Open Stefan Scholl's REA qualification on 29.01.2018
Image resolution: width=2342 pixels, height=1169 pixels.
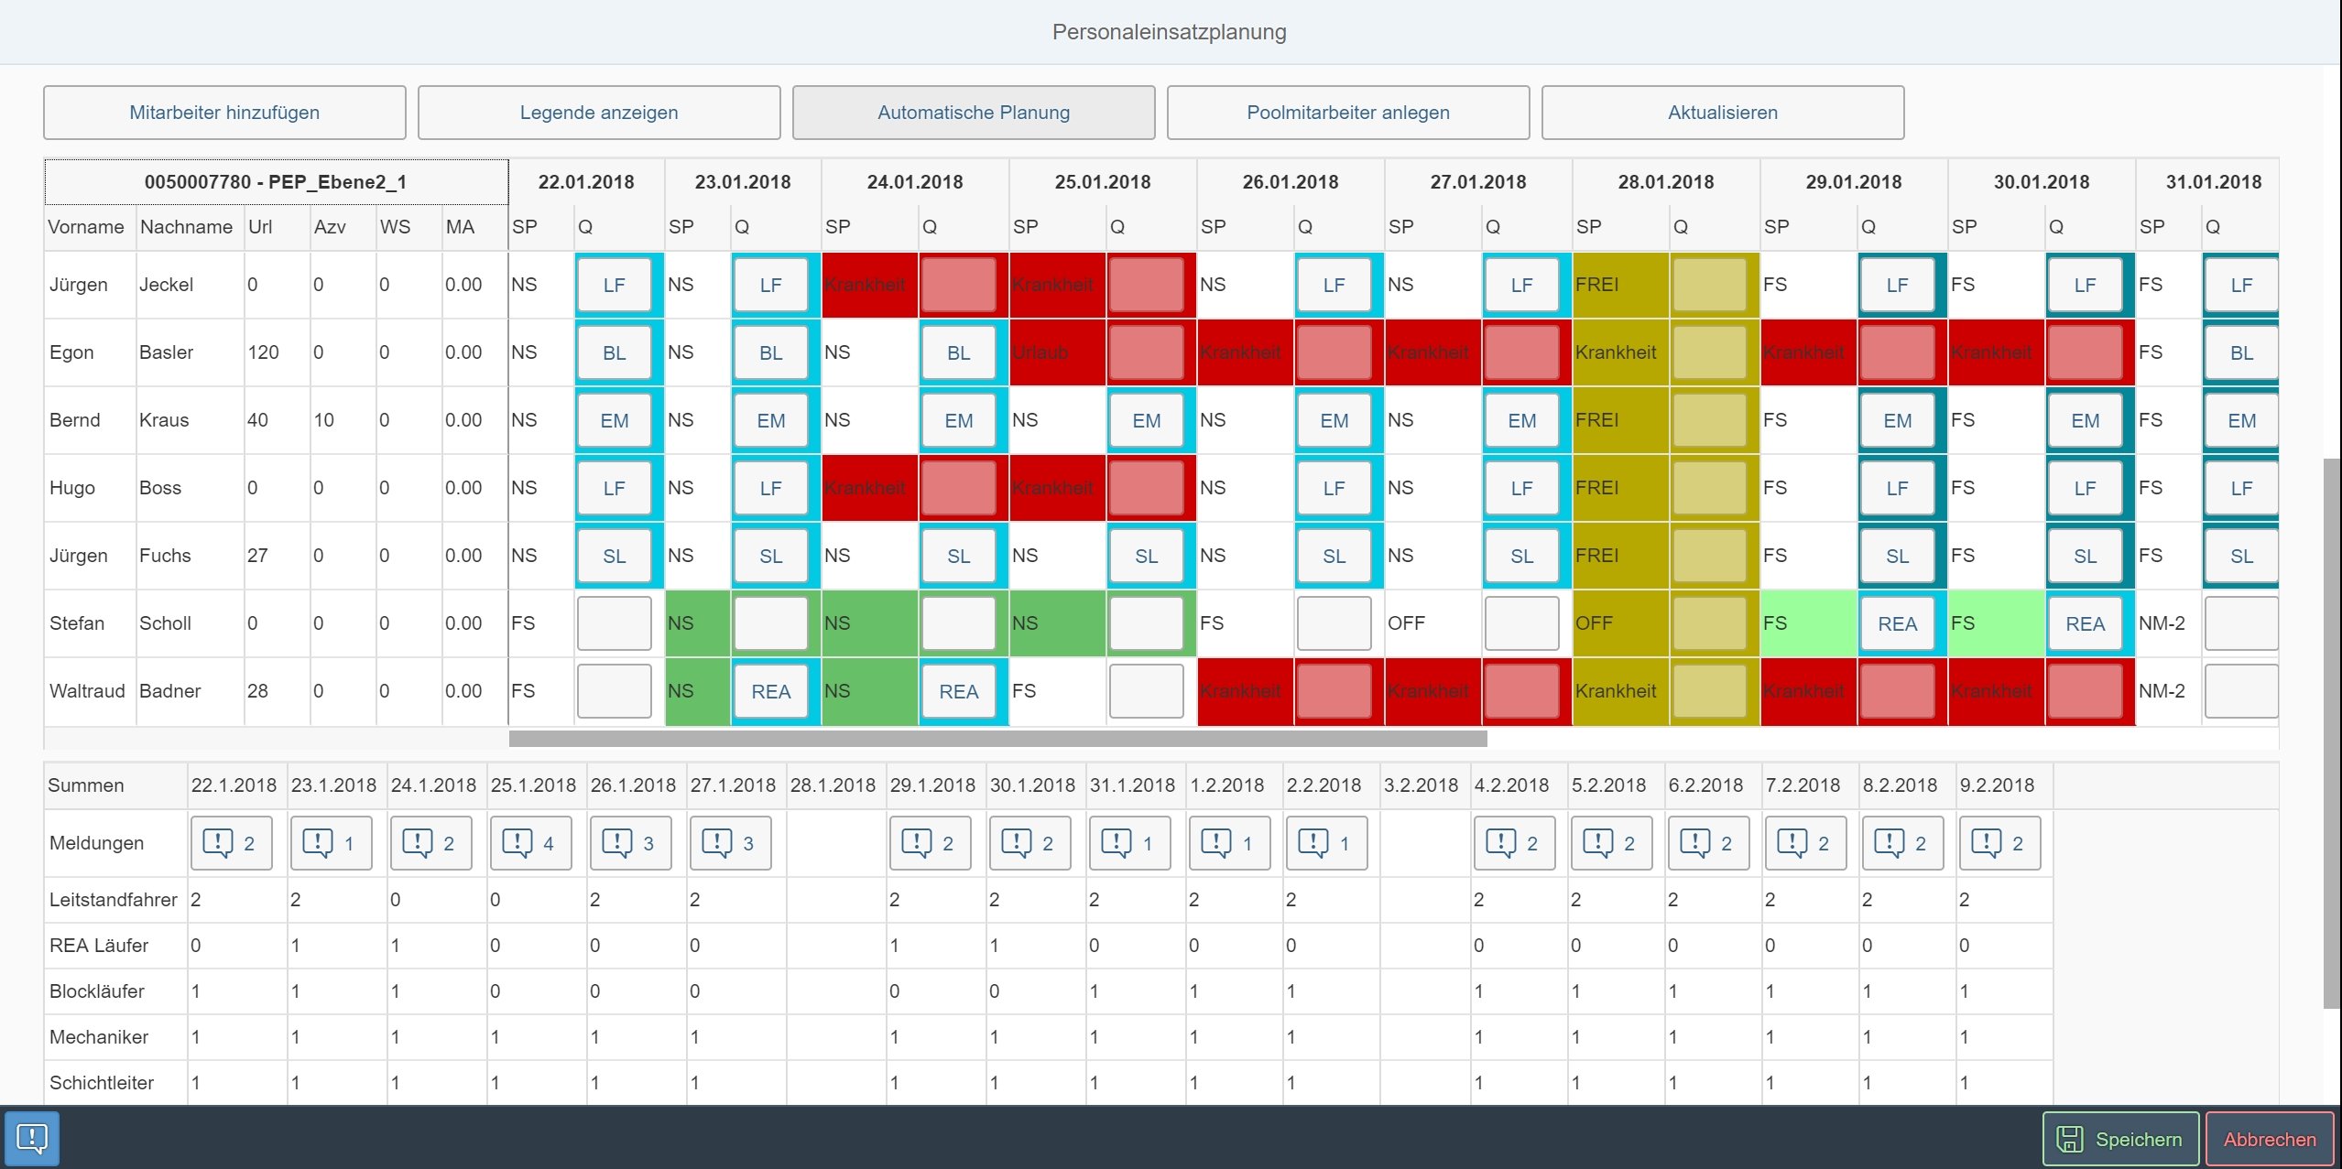point(1897,624)
